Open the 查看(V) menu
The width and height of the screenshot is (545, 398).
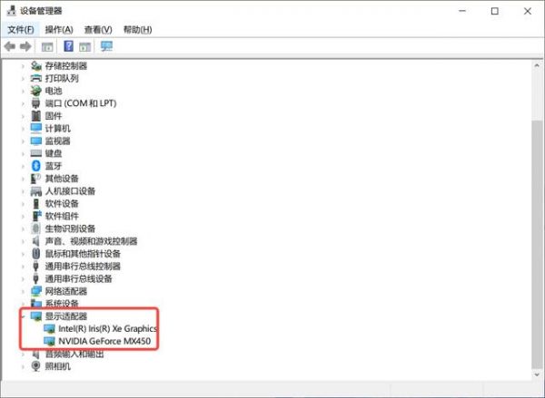pos(98,30)
